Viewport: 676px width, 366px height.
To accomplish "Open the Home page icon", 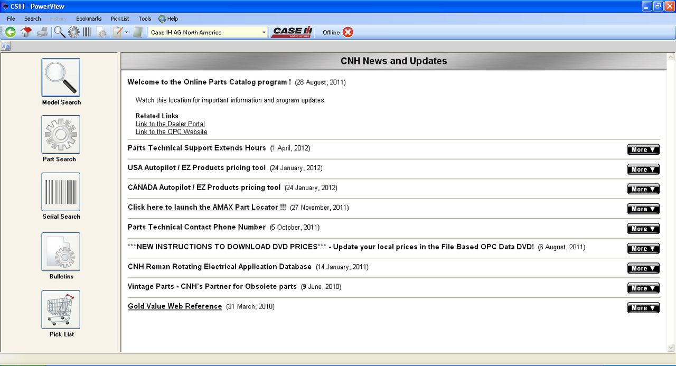I will (x=26, y=32).
